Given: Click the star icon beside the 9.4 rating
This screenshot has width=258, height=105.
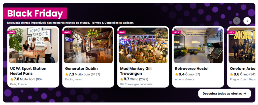Looking at the screenshot, I should tap(177, 74).
